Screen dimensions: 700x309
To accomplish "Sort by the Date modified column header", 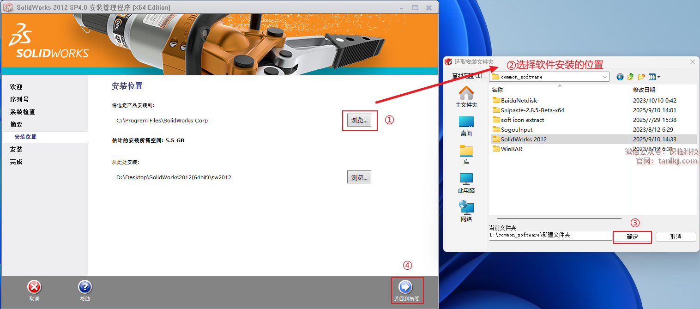I will (x=644, y=90).
